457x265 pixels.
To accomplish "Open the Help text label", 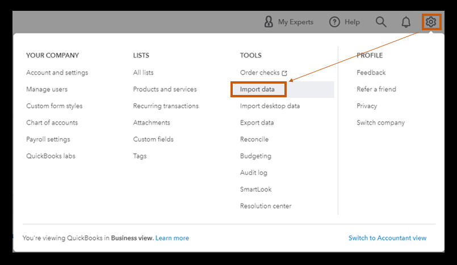I will (x=352, y=22).
